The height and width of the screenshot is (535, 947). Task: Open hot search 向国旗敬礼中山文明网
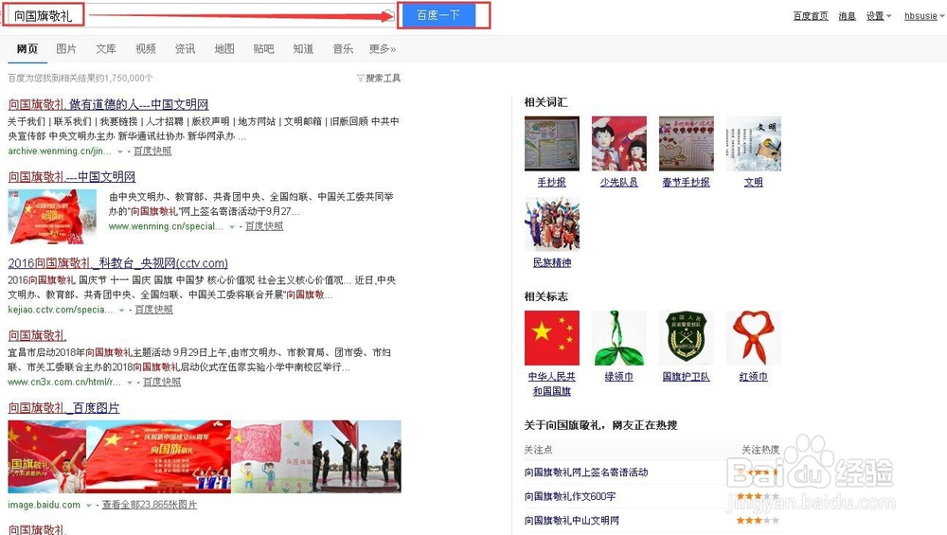coord(571,521)
